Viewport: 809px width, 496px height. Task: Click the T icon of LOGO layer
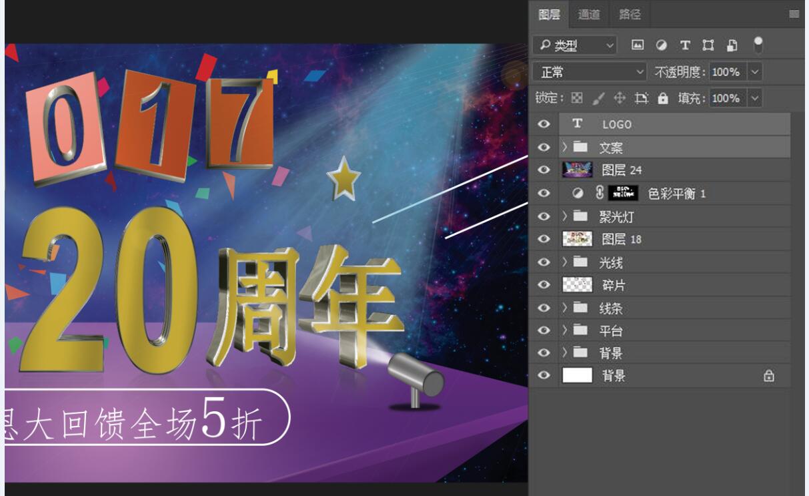(578, 123)
